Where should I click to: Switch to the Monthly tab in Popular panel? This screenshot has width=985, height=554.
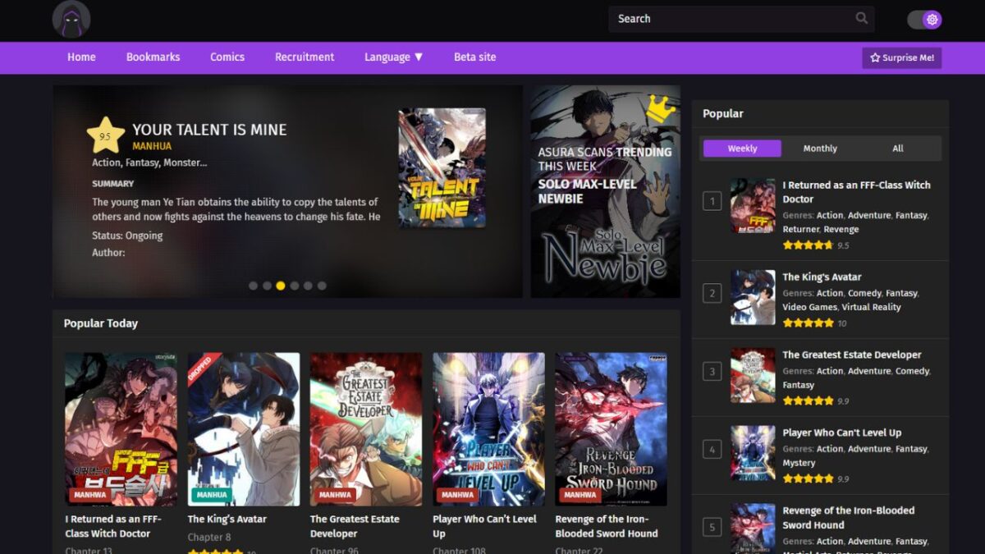820,148
